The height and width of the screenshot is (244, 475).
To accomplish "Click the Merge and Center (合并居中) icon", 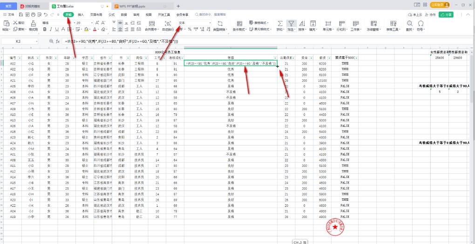I will pos(152,23).
